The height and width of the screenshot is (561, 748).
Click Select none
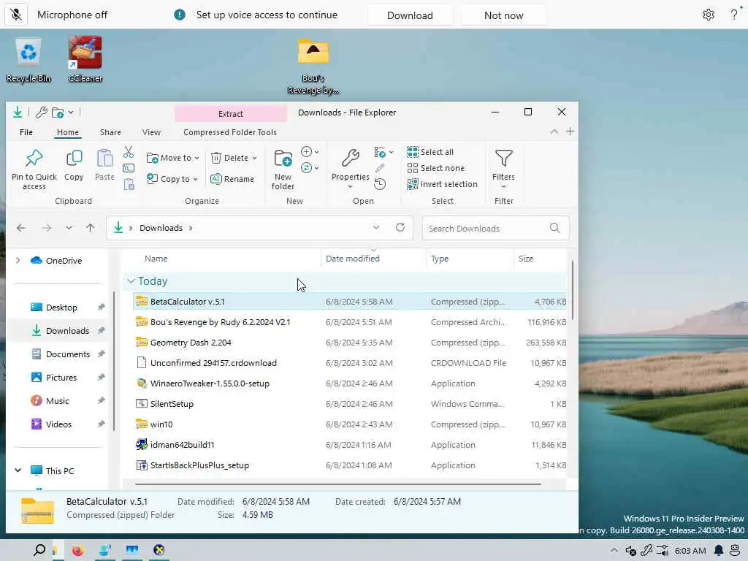coord(435,168)
